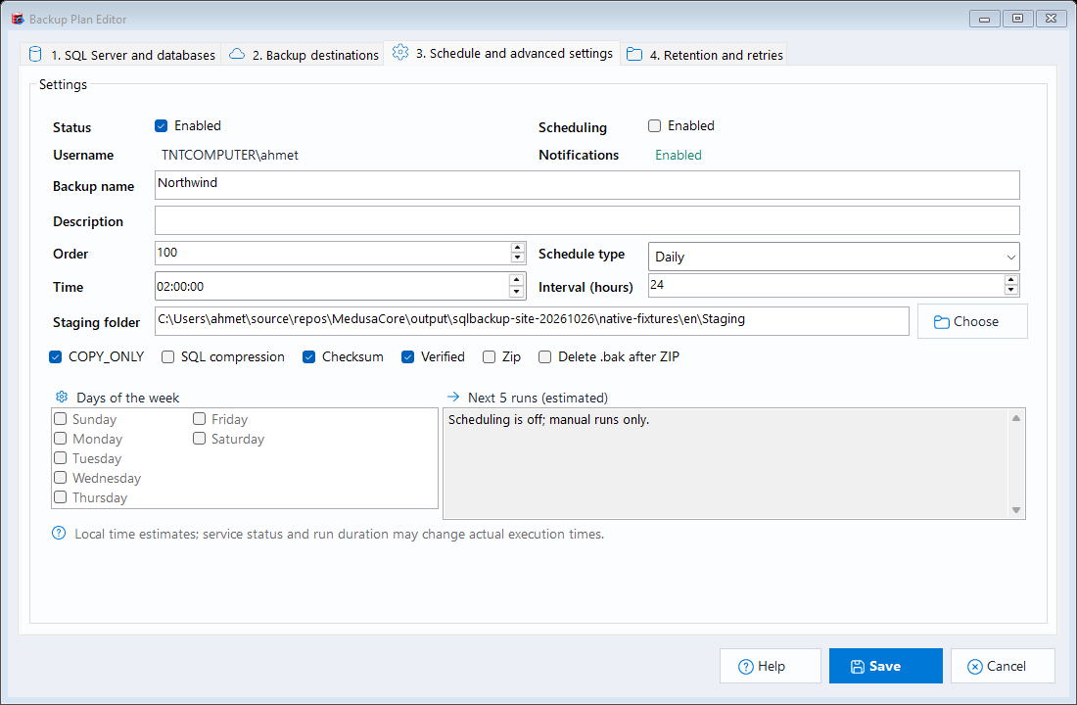Switch to SQL Server and databases tab
Viewport: 1077px width, 705px height.
(x=120, y=54)
